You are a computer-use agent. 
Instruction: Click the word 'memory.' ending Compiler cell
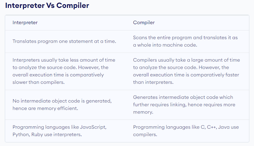(x=143, y=112)
